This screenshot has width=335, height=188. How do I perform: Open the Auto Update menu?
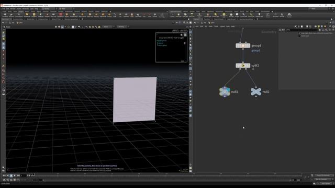click(326, 183)
